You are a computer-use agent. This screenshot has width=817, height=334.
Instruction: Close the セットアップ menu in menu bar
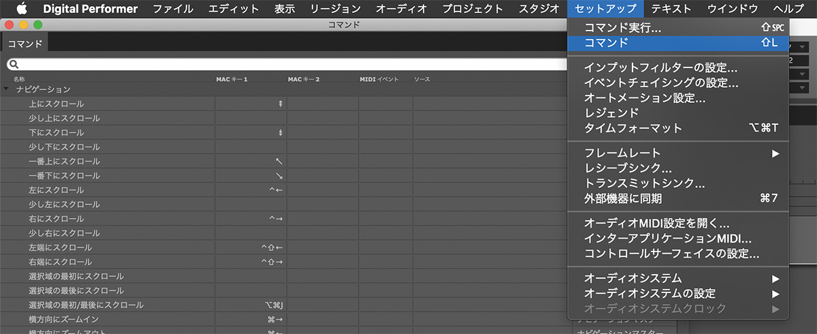coord(605,9)
